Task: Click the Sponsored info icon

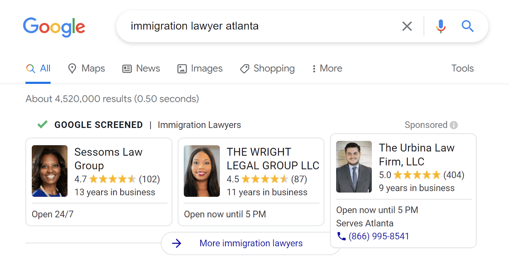Action: point(454,125)
